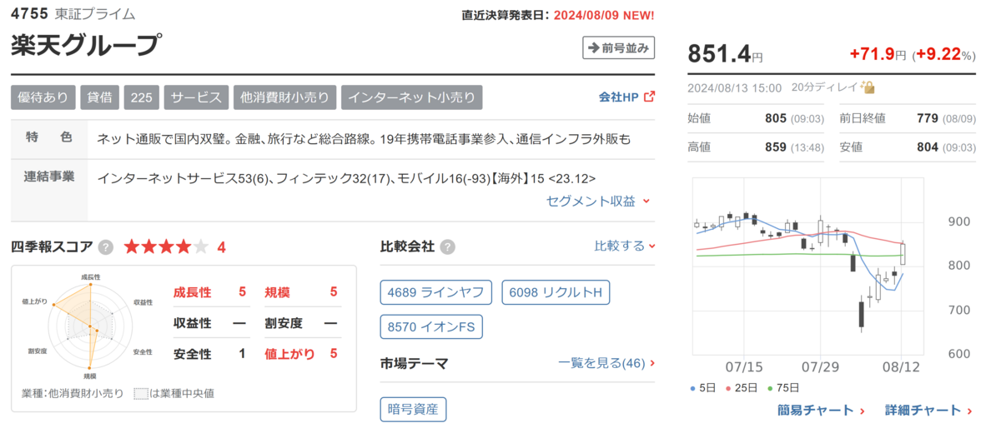This screenshot has width=1001, height=428.
Task: Select the サービス tag
Action: tap(196, 97)
